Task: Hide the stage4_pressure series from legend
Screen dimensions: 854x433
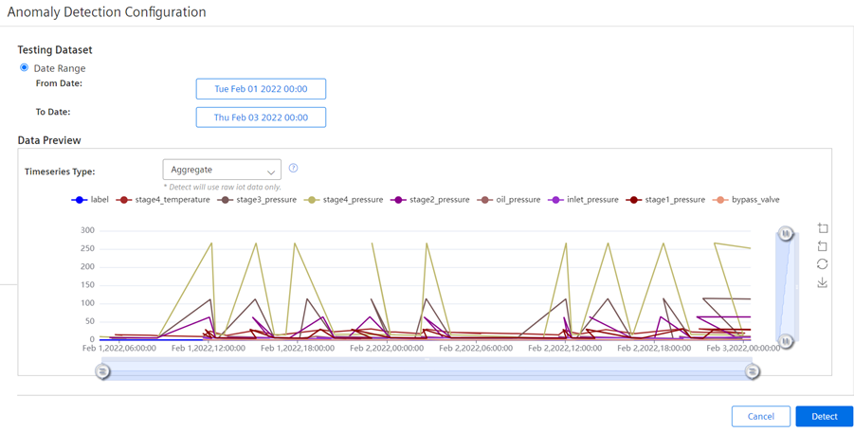Action: (x=343, y=200)
